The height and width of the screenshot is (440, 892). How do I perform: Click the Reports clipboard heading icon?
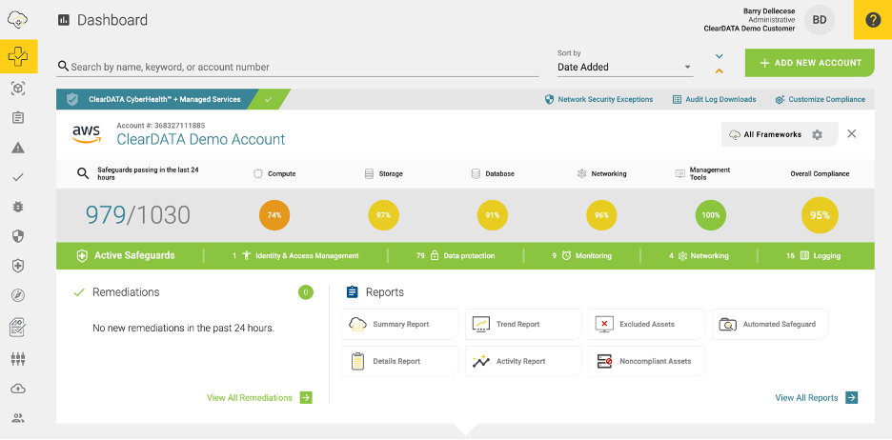[x=353, y=292]
